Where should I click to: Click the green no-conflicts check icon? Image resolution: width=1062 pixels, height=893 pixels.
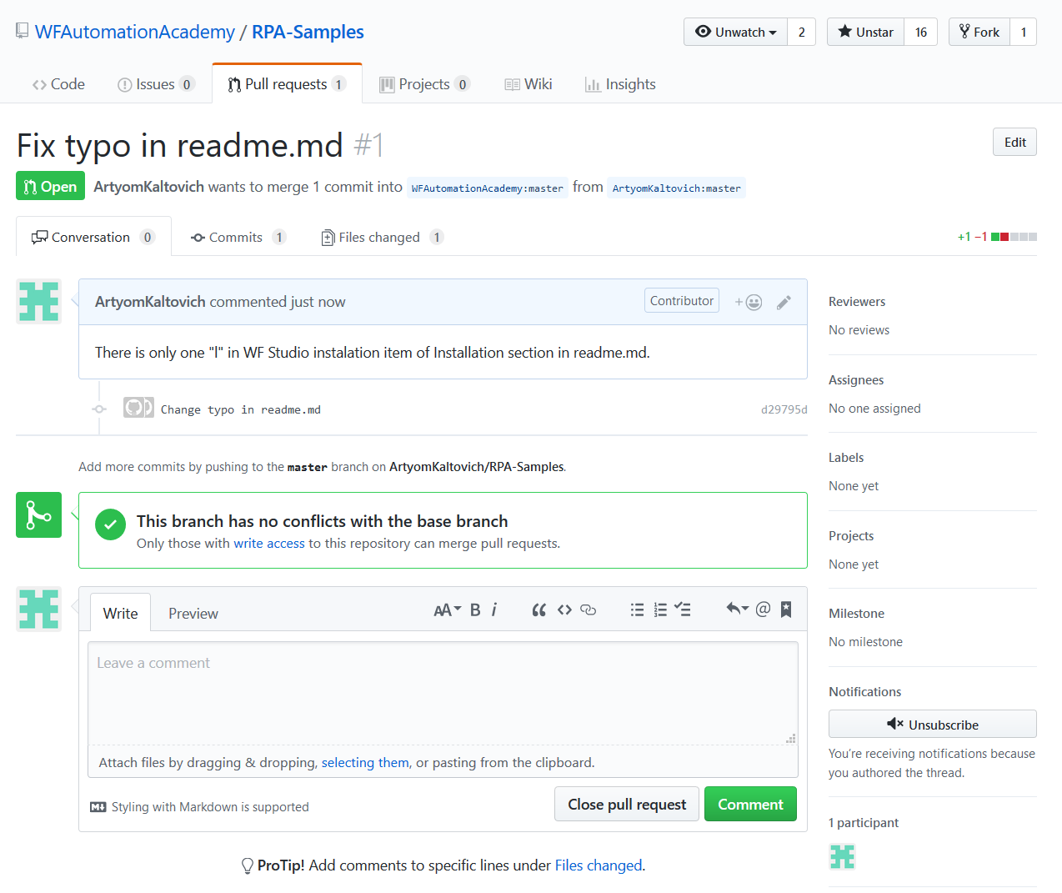(110, 524)
